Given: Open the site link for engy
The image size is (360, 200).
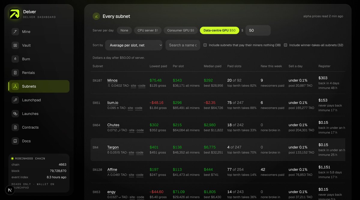Looking at the screenshot, I should [132, 197].
